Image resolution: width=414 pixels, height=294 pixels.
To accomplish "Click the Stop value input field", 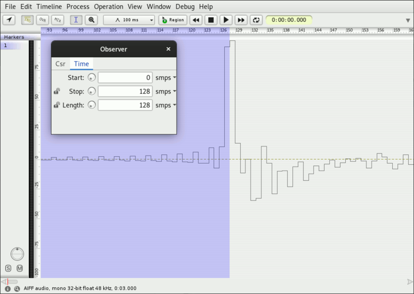I will pos(124,91).
